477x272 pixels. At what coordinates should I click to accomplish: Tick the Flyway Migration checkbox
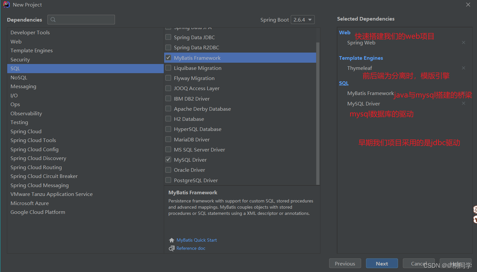168,78
